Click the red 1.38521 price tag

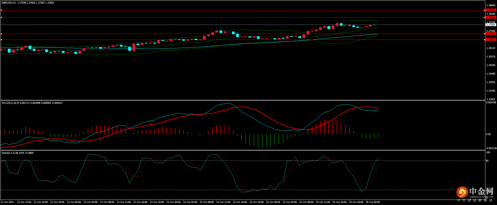coord(491,10)
